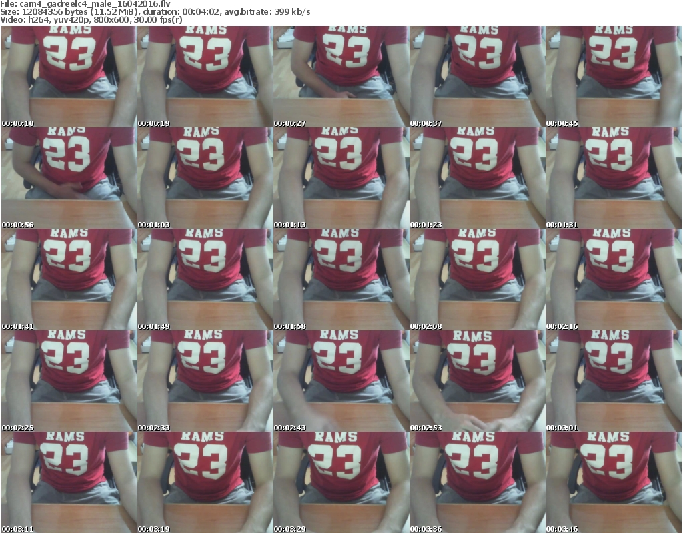Screen dimensions: 683x533
Task: Click the 00:03:11 preview frame
Action: tap(69, 482)
